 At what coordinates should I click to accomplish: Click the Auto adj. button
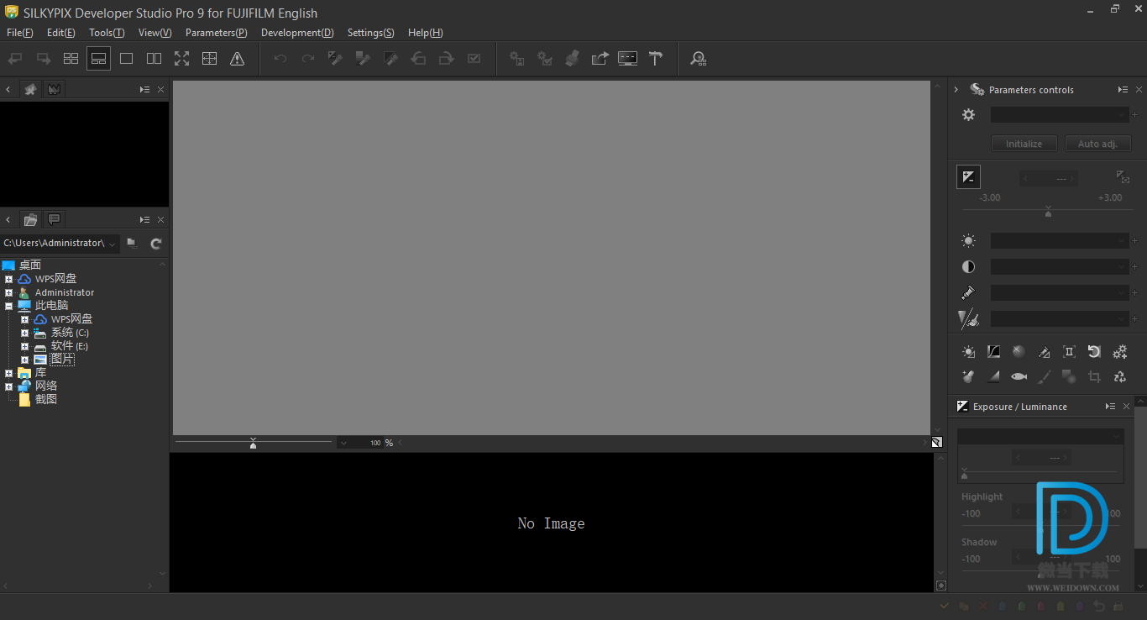[1097, 144]
